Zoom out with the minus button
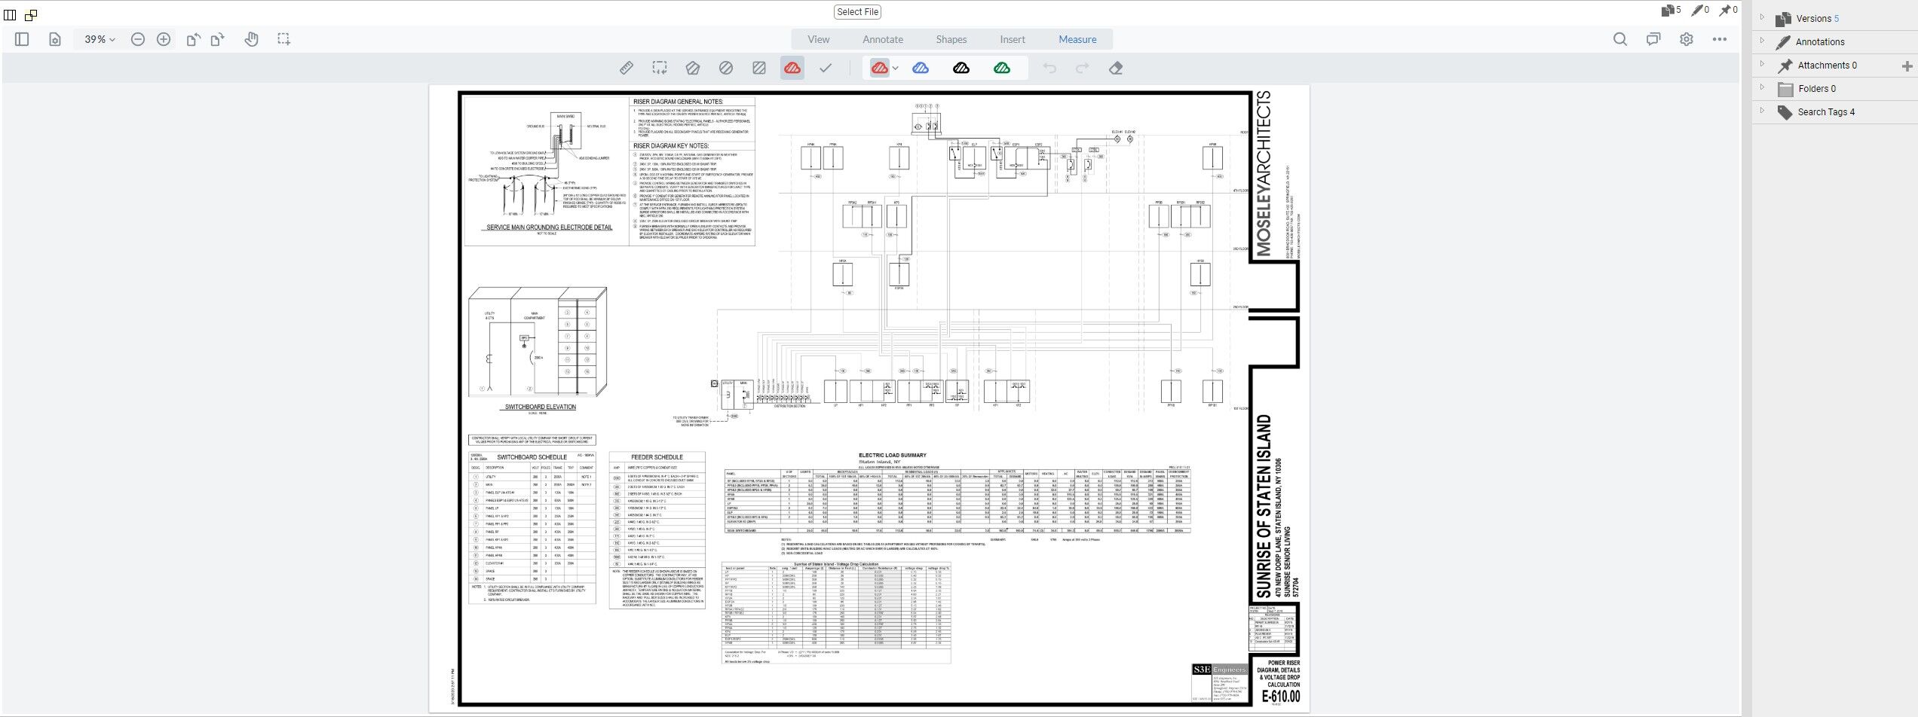The height and width of the screenshot is (717, 1918). pos(138,39)
